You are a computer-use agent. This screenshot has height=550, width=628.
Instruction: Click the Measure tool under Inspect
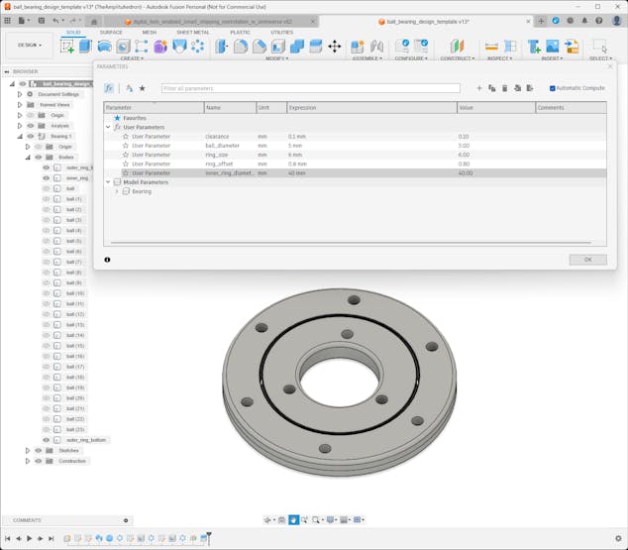pyautogui.click(x=491, y=47)
